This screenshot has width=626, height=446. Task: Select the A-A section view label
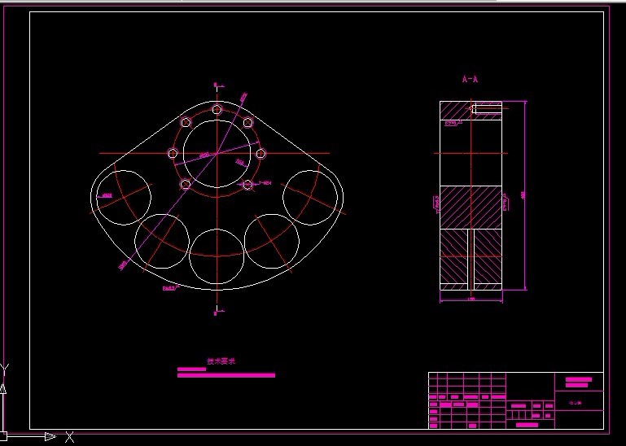[470, 79]
